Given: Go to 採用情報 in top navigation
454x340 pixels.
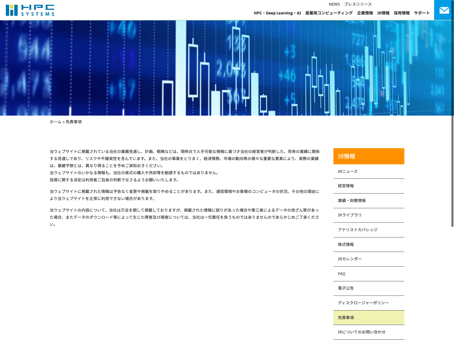Looking at the screenshot, I should point(402,13).
